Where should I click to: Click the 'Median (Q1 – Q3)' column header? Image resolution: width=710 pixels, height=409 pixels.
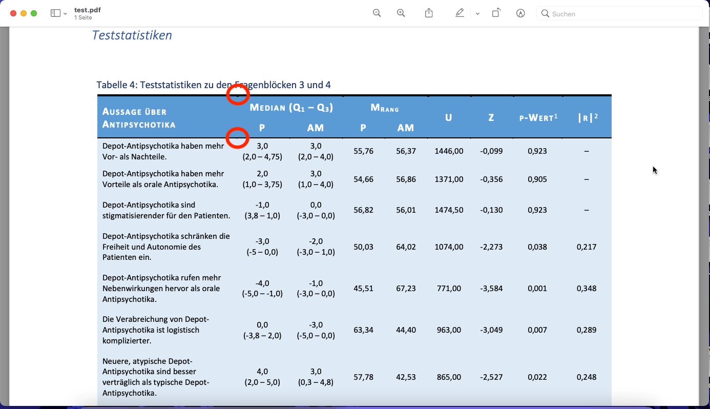coord(291,108)
